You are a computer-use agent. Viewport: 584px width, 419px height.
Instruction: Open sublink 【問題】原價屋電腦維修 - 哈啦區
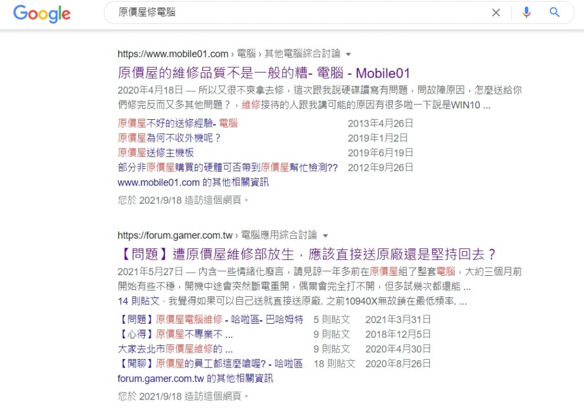pos(210,320)
